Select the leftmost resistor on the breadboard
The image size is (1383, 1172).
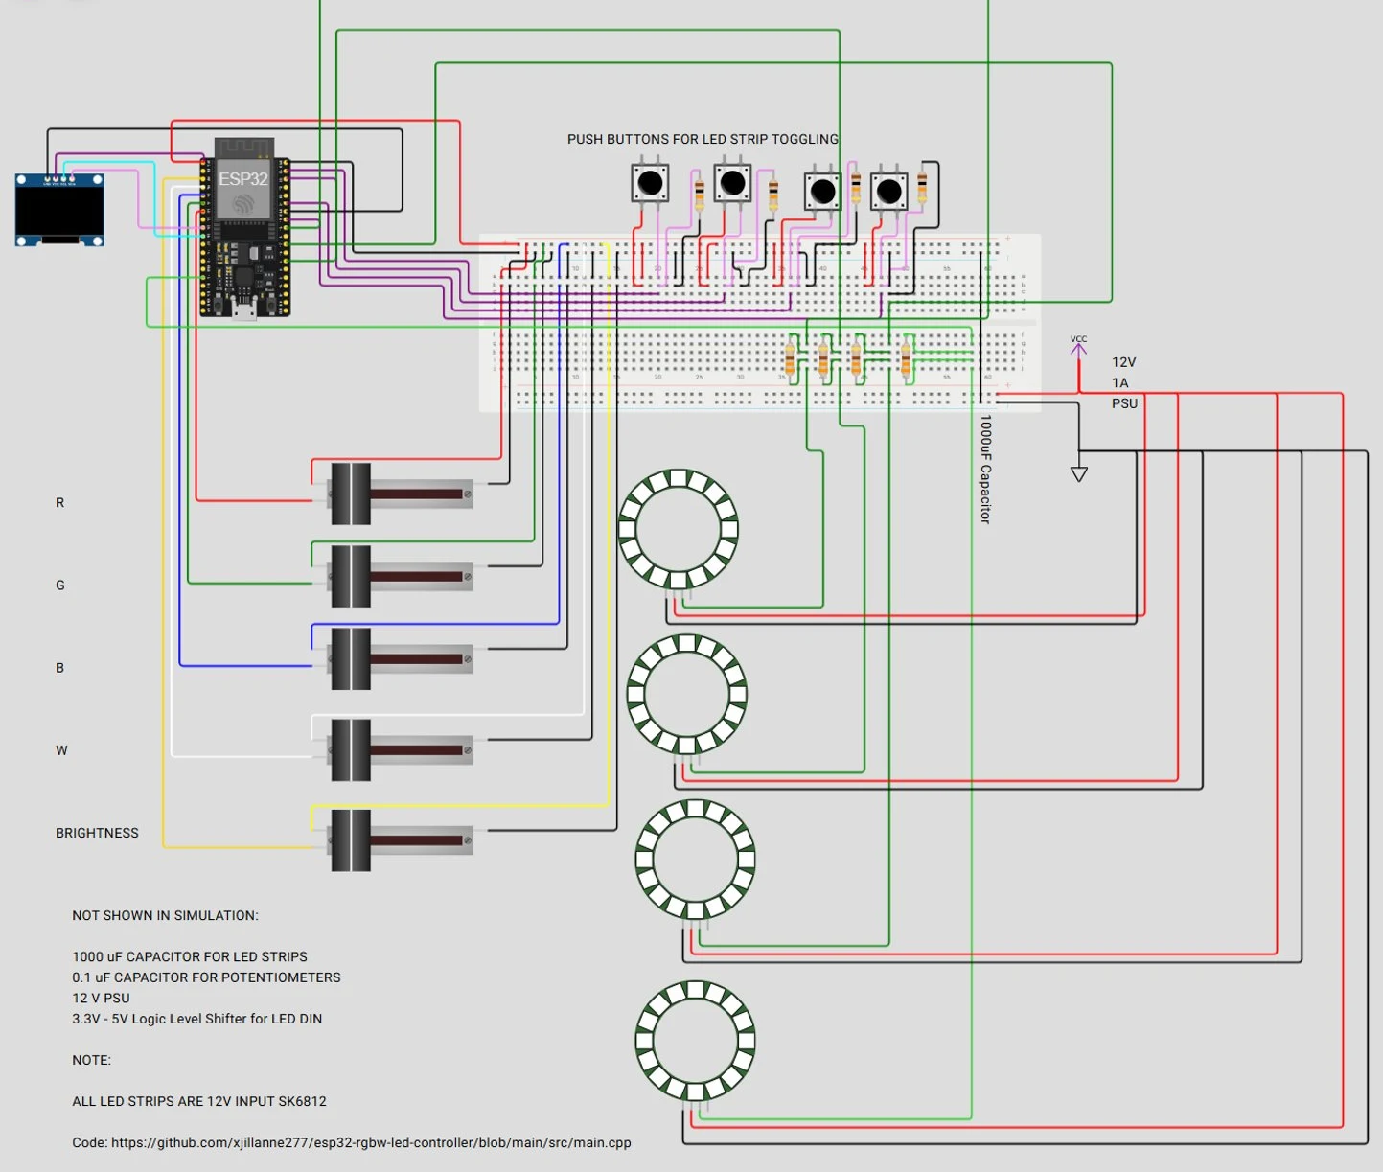[x=790, y=358]
